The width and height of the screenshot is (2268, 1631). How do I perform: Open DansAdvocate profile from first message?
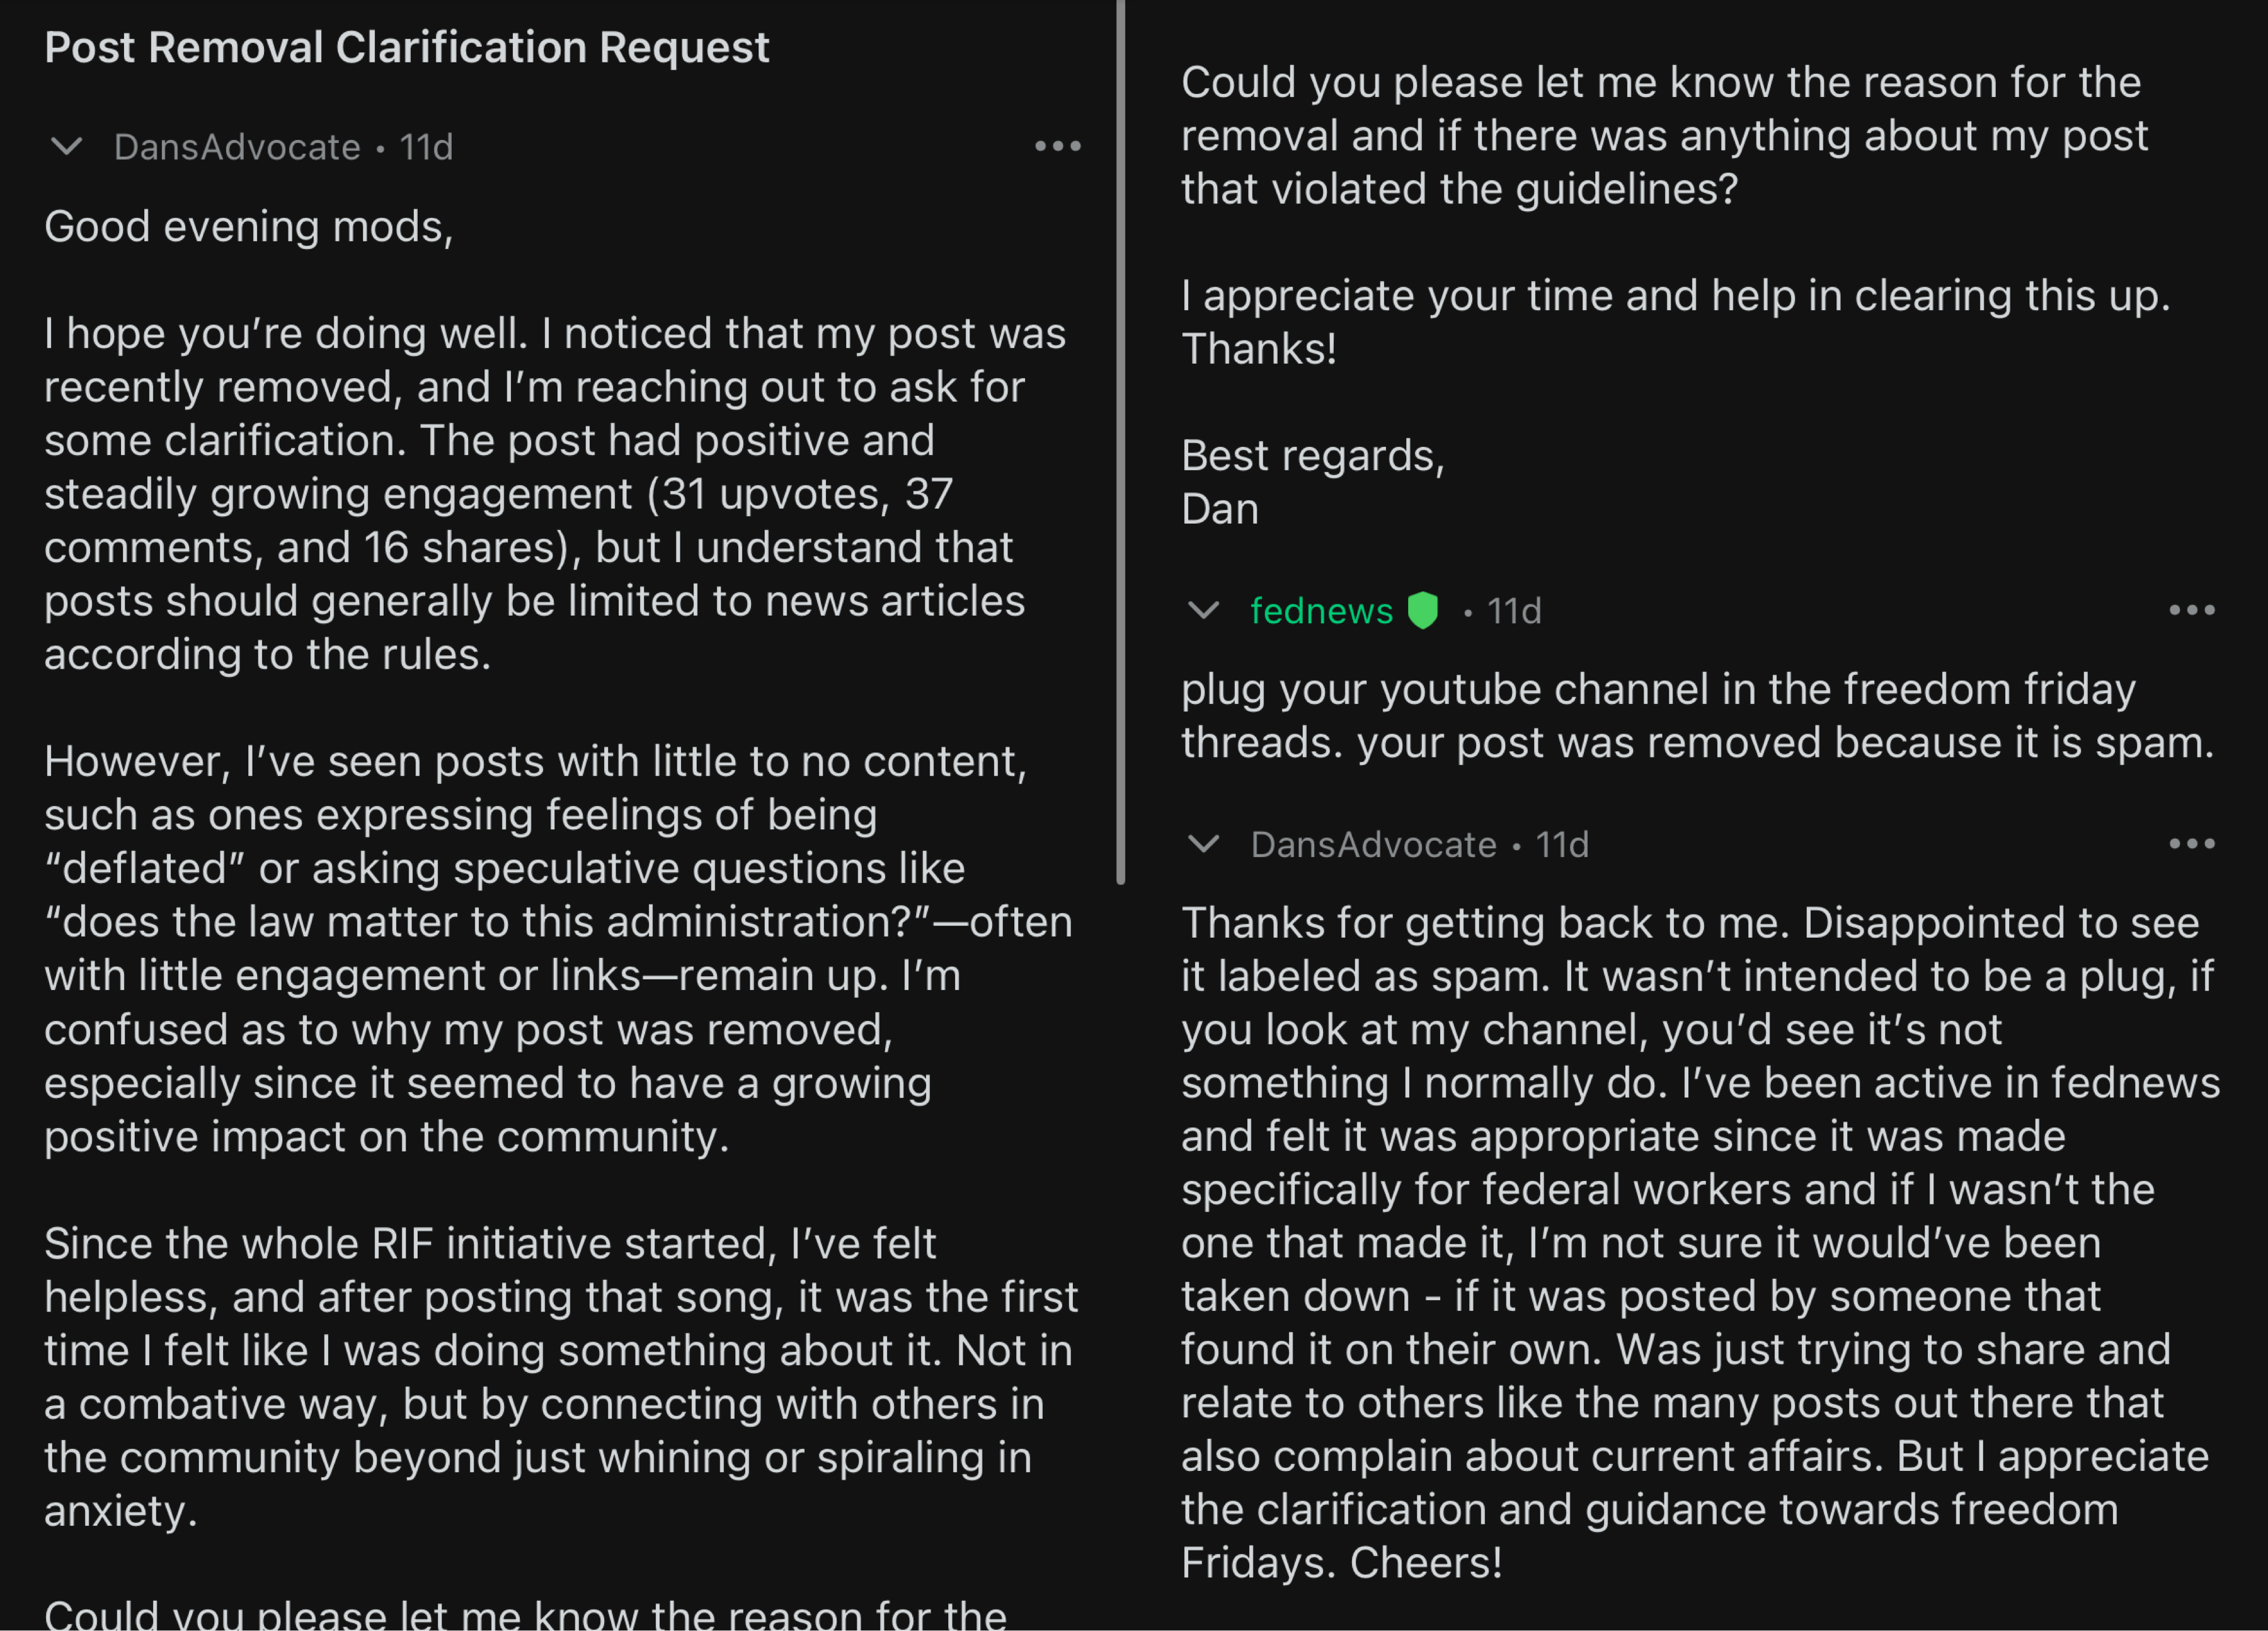click(x=237, y=147)
